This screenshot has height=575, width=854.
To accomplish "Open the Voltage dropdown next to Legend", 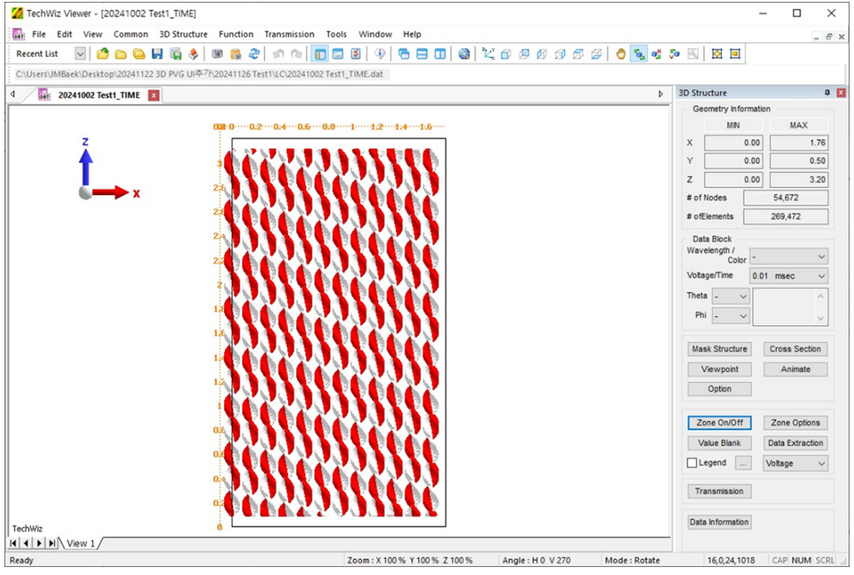I will (x=820, y=463).
